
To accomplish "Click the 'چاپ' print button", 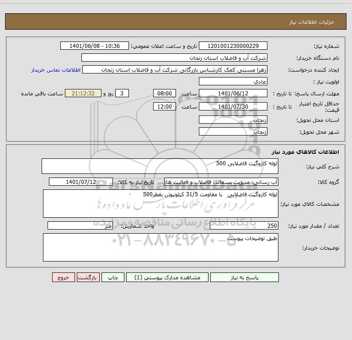I will coord(113,277).
